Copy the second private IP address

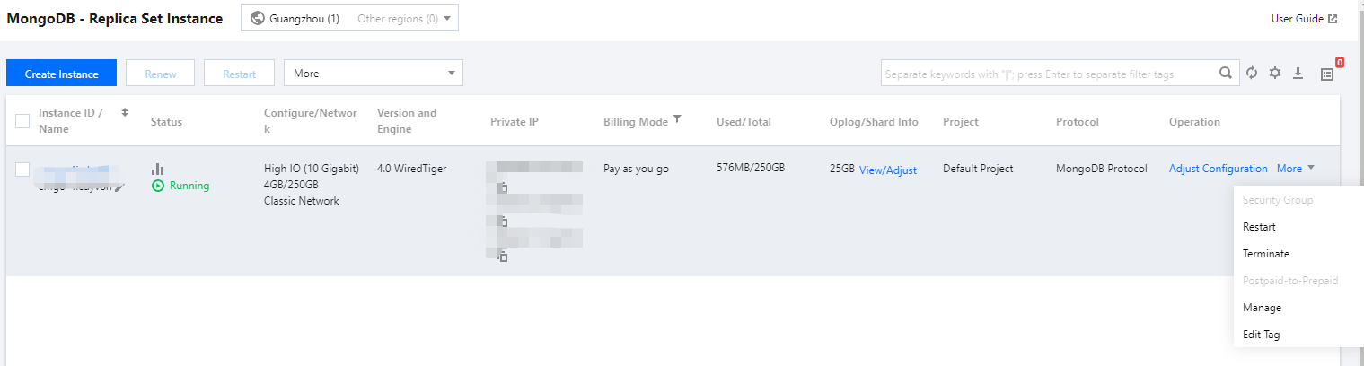click(503, 222)
